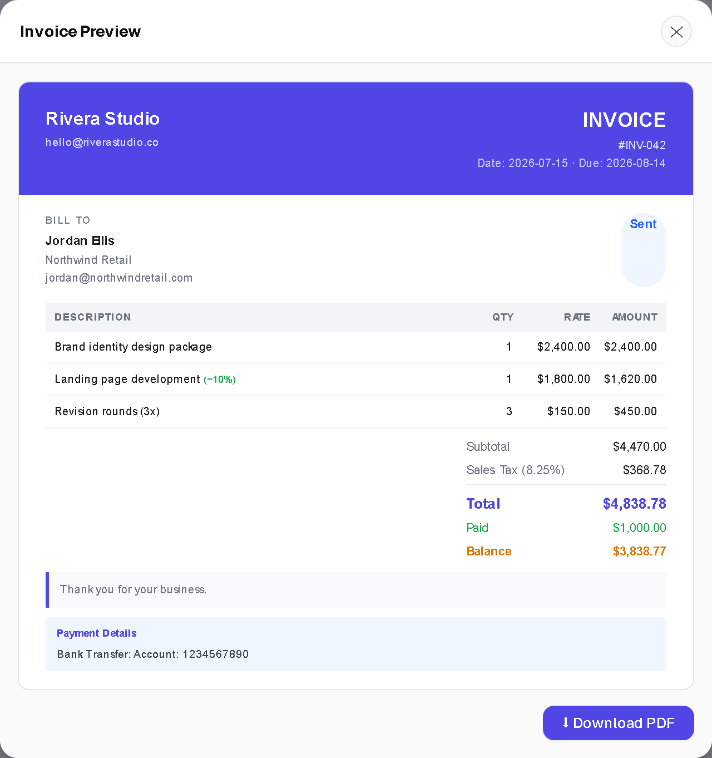
Task: Click the Sales Tax (8.25%) label
Action: click(516, 470)
